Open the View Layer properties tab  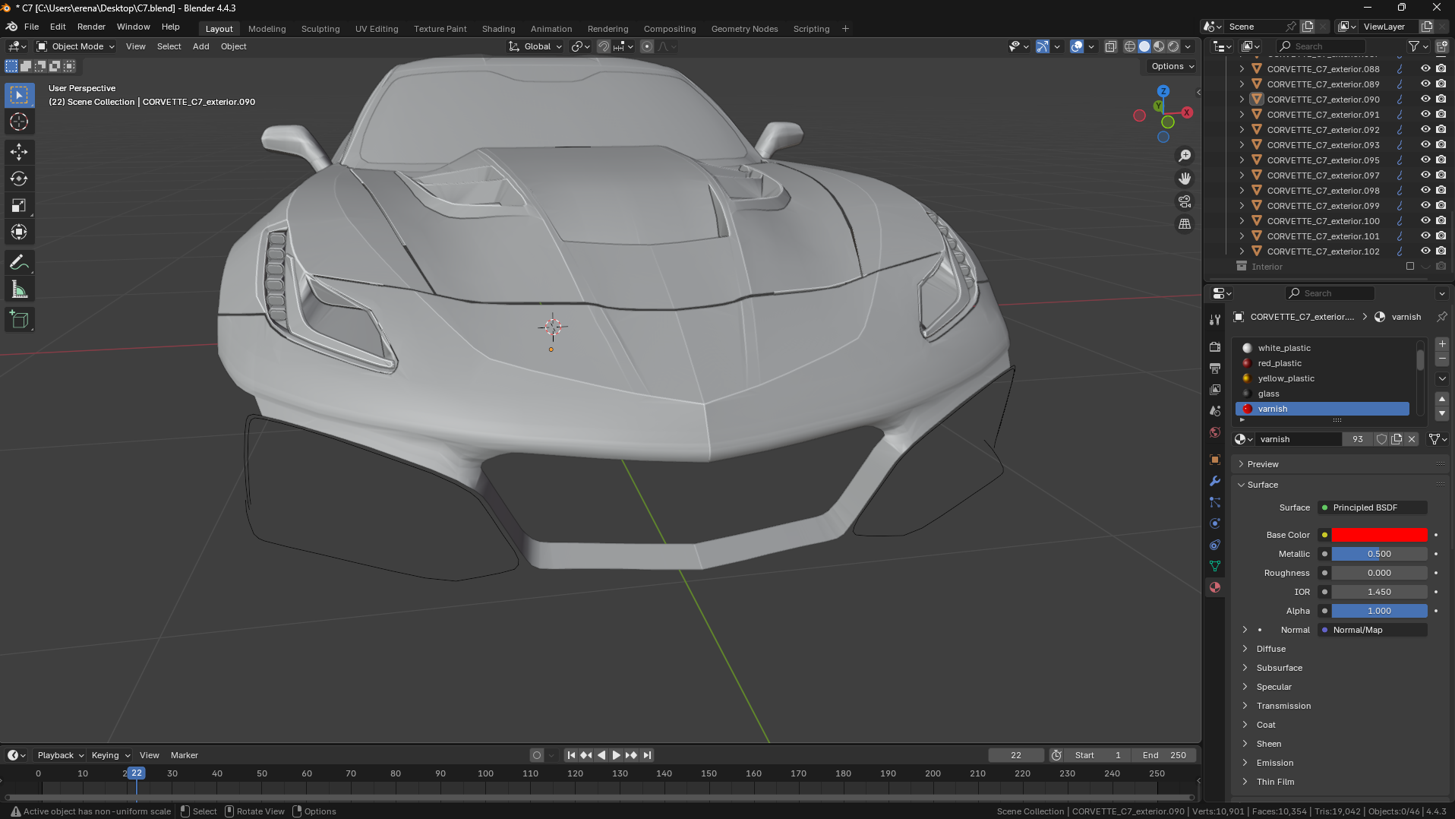coord(1215,390)
